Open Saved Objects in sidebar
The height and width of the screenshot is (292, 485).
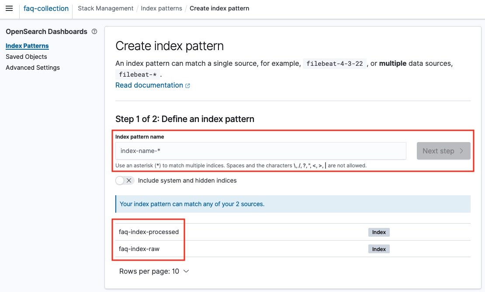(x=26, y=57)
